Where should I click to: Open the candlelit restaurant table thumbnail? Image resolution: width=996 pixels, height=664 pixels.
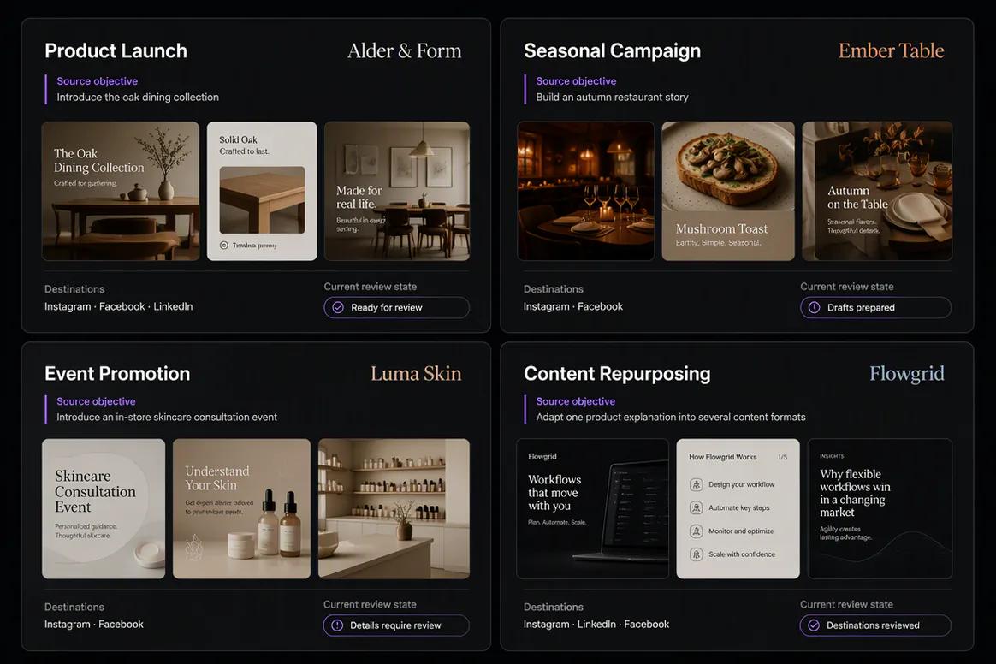point(585,192)
